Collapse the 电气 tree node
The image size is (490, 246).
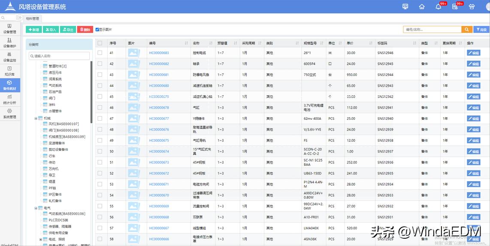36,208
